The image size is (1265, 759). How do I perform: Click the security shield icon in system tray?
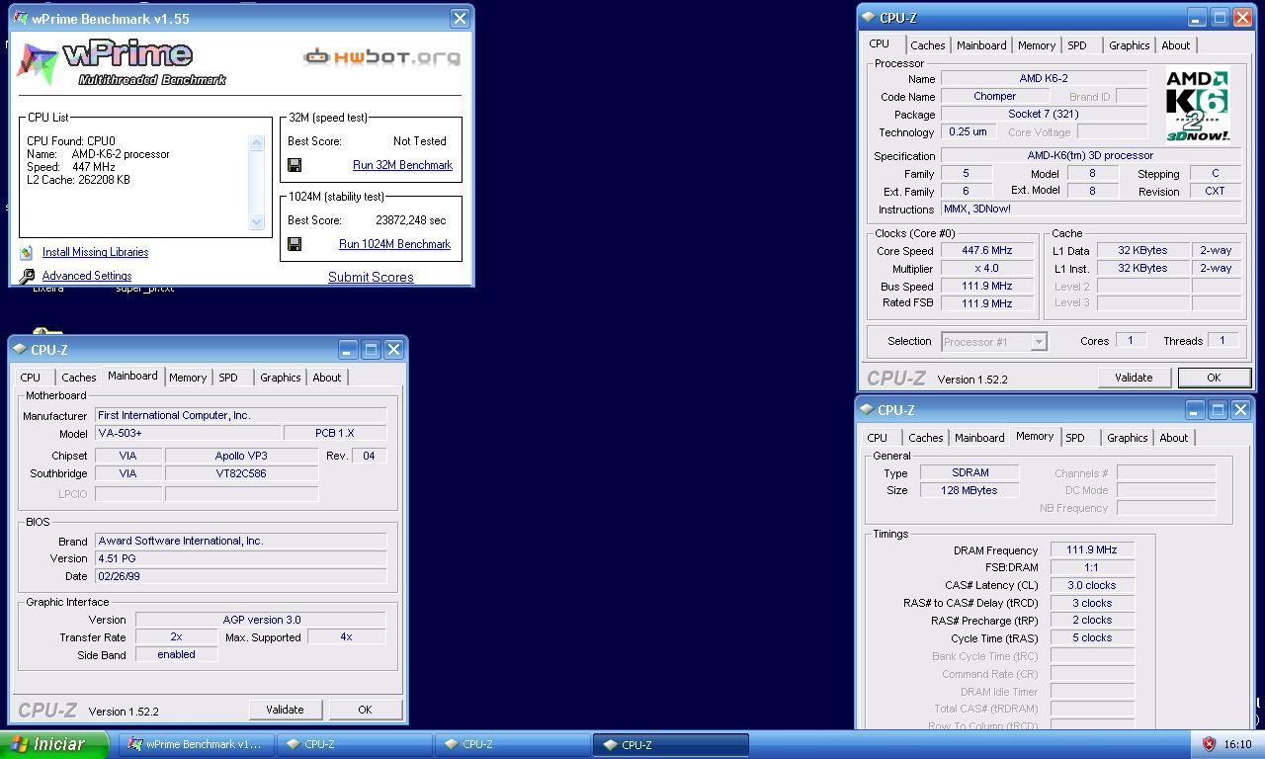1208,744
